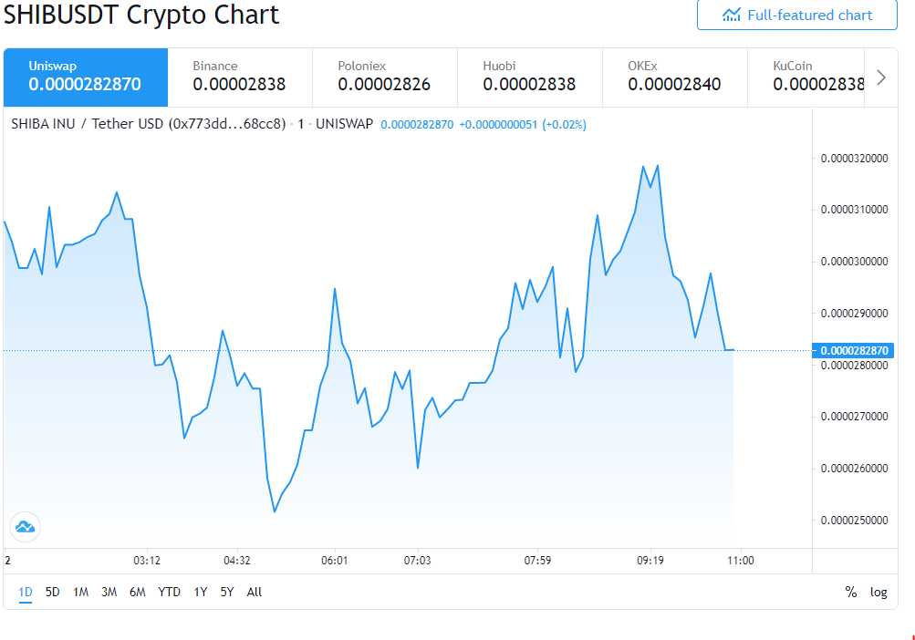Viewport: 915px width, 640px height.
Task: Select the Huobi exchange tab
Action: [x=530, y=77]
